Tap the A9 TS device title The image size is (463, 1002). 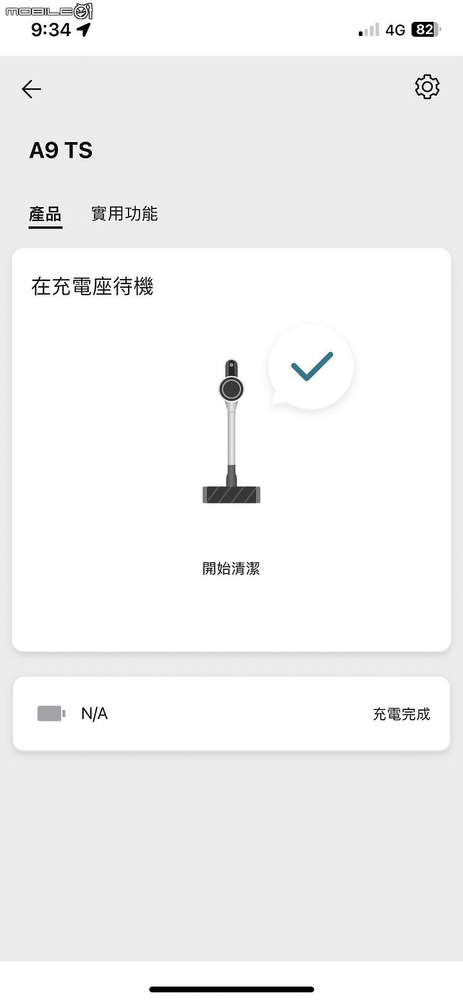[61, 150]
